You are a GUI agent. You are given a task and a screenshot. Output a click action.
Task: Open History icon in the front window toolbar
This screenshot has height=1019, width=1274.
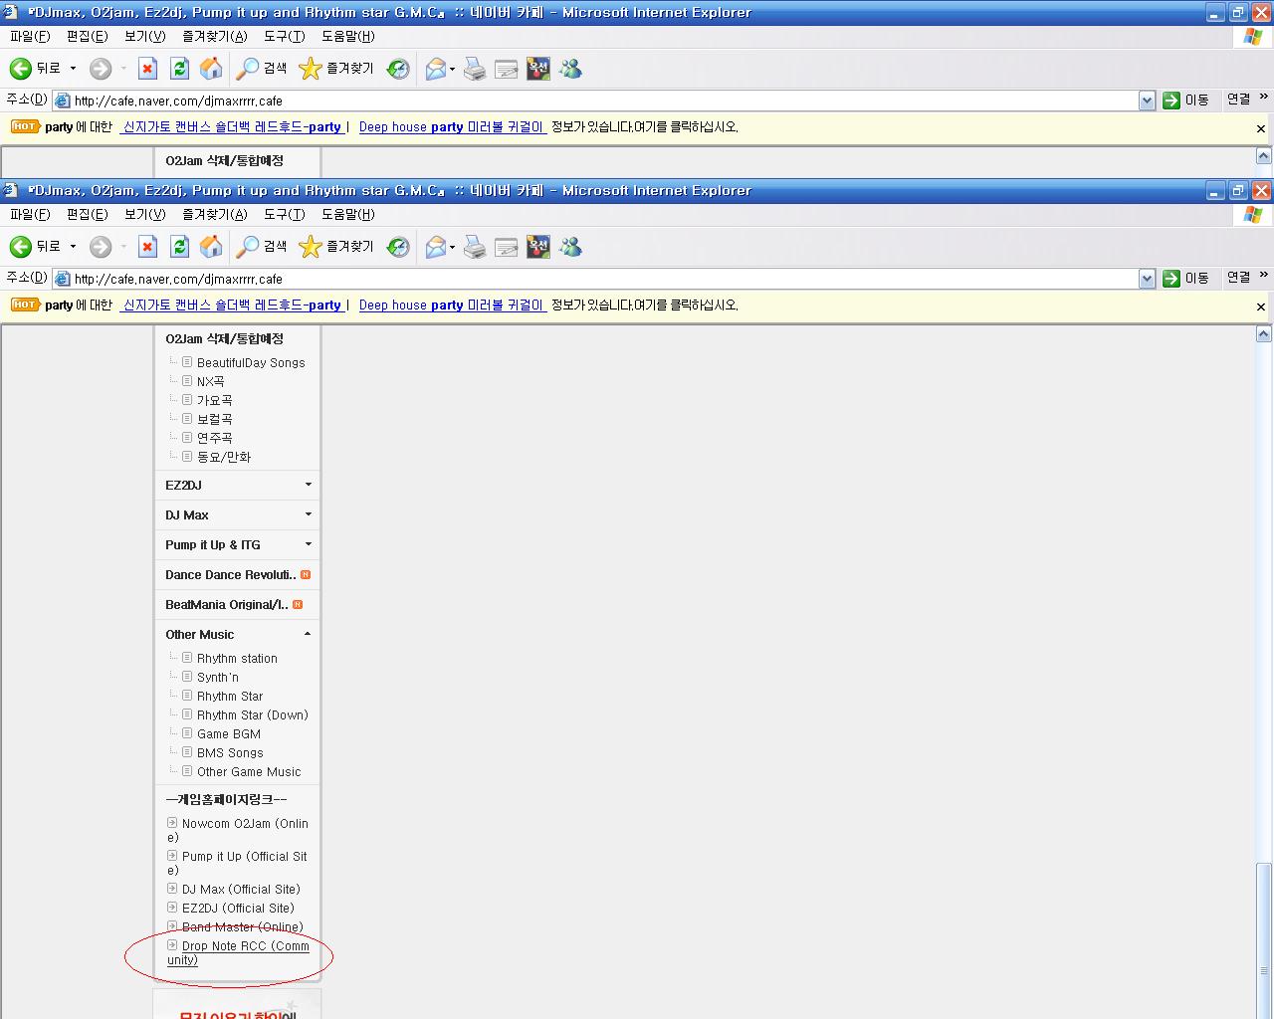click(x=398, y=247)
